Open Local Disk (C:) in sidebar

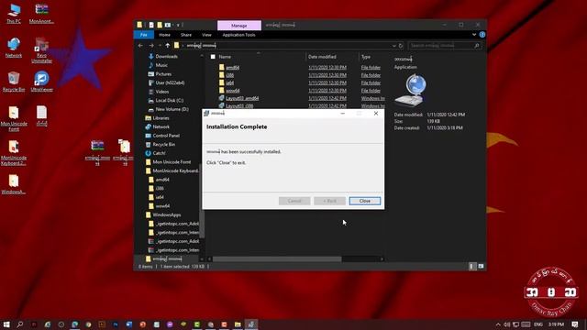[x=169, y=100]
